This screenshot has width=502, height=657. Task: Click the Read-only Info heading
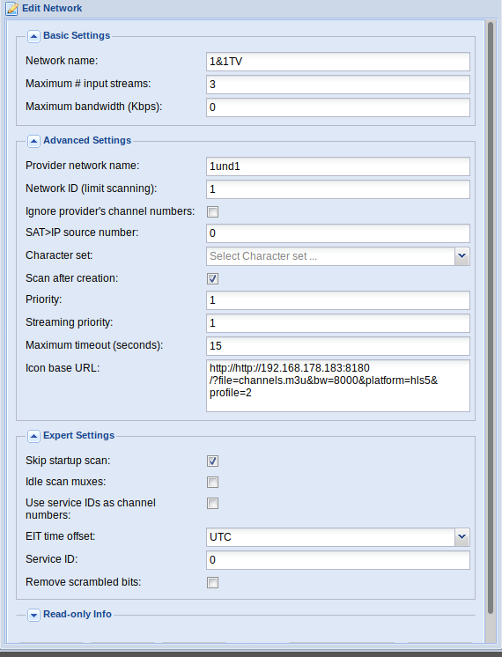click(78, 614)
